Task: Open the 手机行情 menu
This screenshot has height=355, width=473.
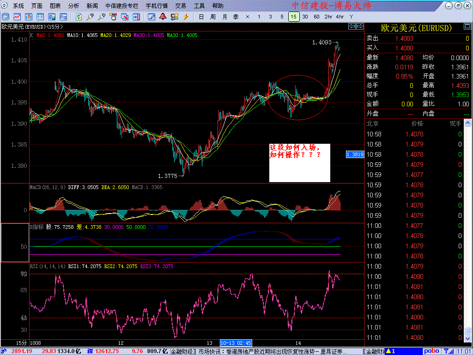Action: click(157, 6)
